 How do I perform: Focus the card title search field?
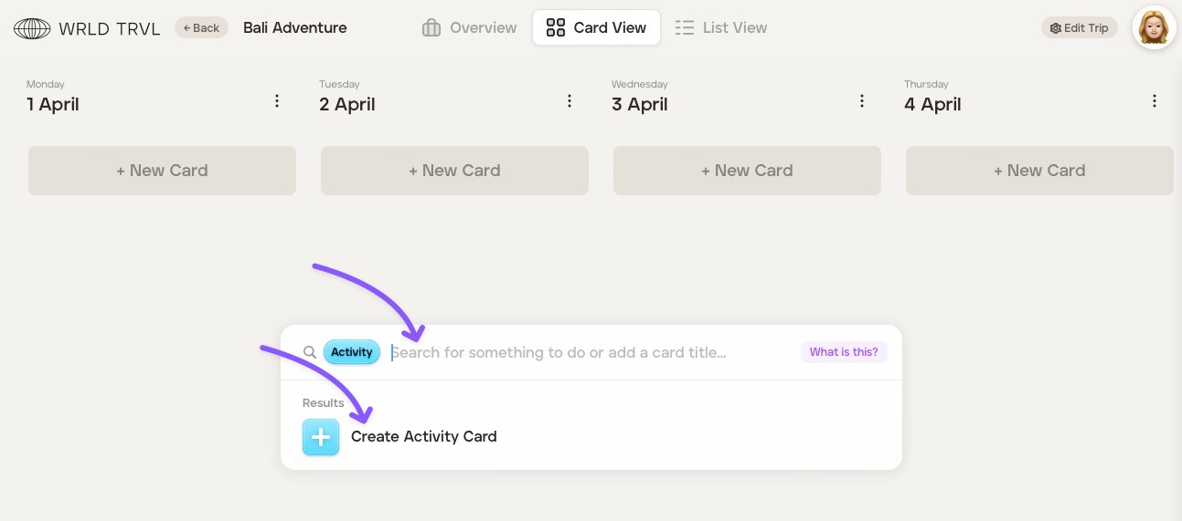(x=585, y=352)
